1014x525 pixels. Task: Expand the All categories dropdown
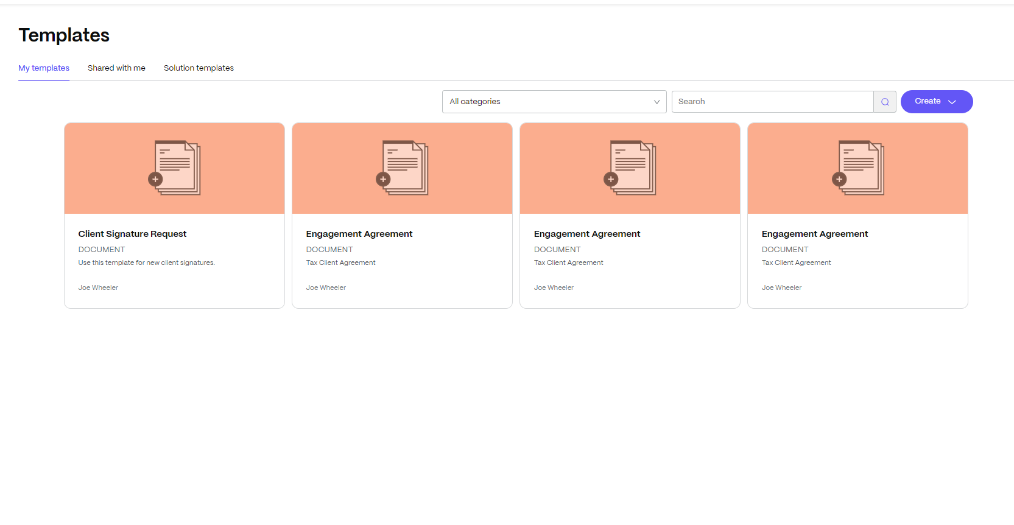554,102
